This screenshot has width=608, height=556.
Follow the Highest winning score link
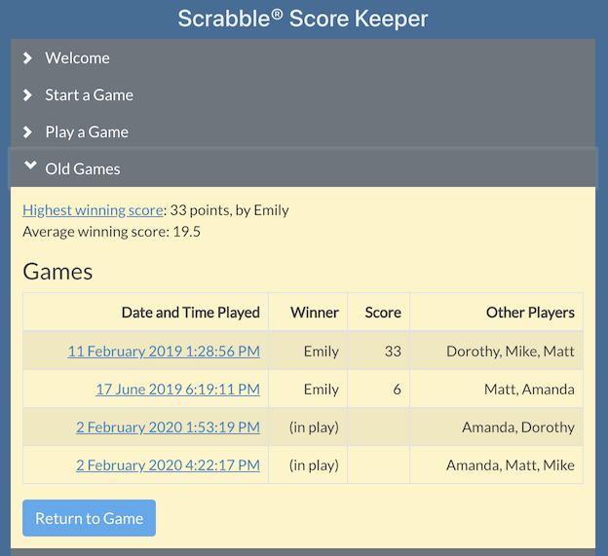[x=93, y=210]
